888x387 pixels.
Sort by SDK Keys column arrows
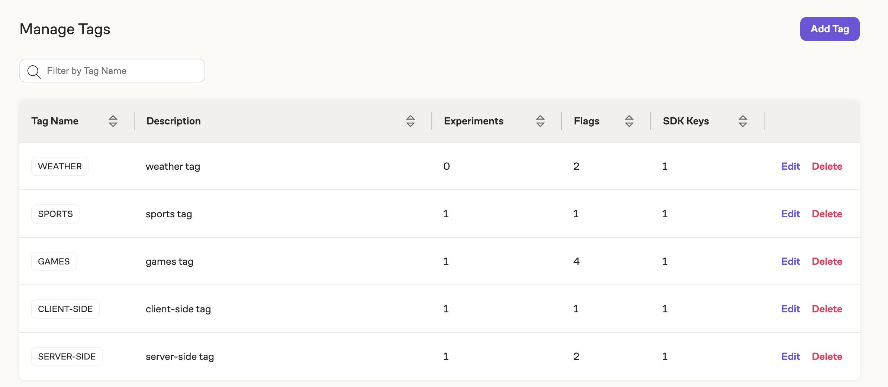(743, 121)
